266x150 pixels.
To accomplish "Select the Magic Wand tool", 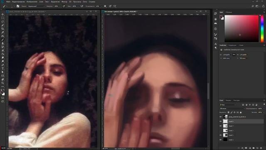I will 2,25.
